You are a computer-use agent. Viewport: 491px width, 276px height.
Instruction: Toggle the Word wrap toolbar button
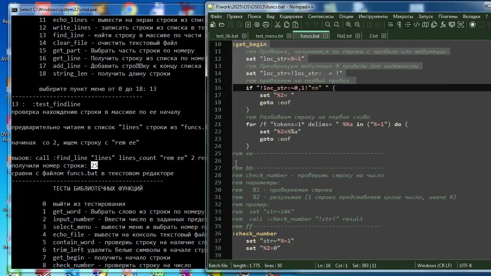pyautogui.click(x=390, y=25)
